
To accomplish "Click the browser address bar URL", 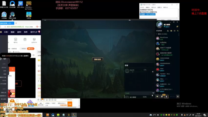I will (x=29, y=27).
